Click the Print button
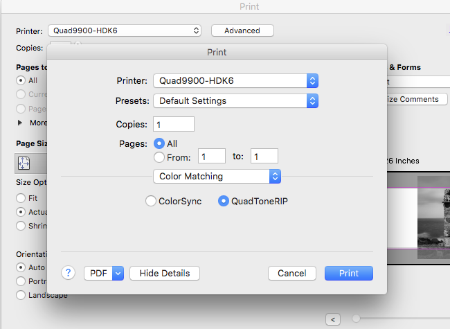The height and width of the screenshot is (329, 450). click(x=348, y=273)
